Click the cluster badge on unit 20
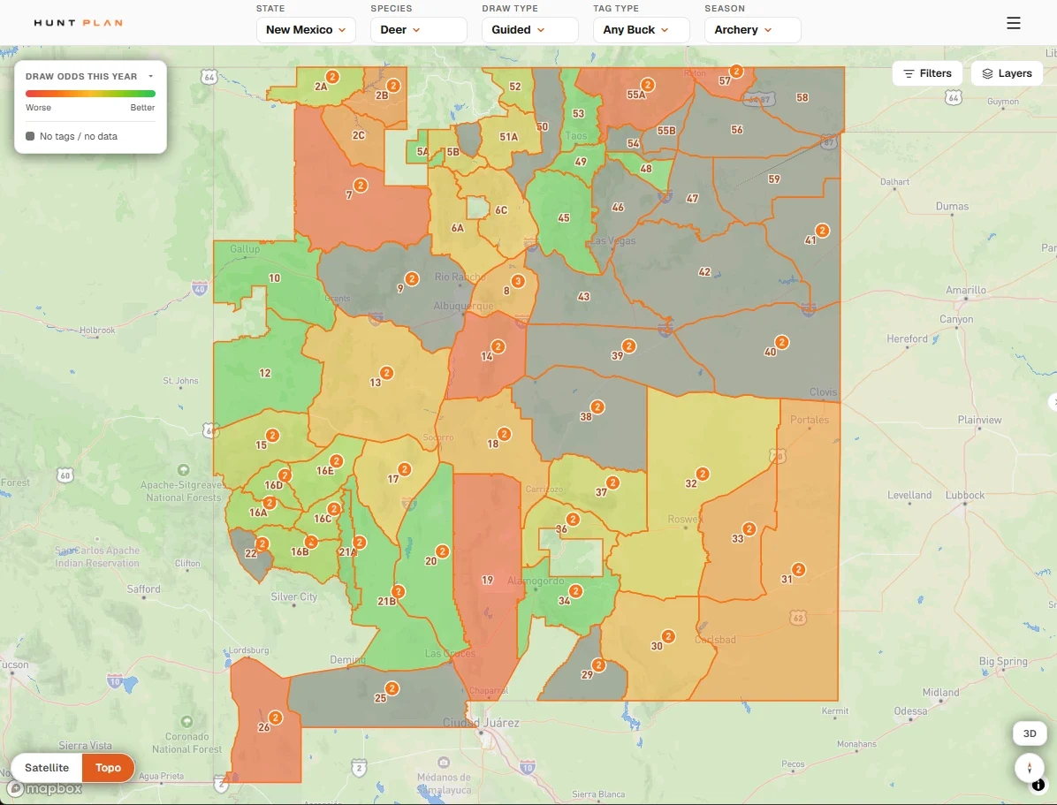1057x805 pixels. (x=442, y=551)
